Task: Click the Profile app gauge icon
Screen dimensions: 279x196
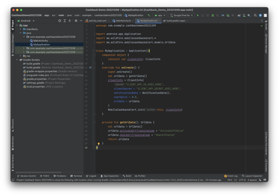Action: [222, 15]
